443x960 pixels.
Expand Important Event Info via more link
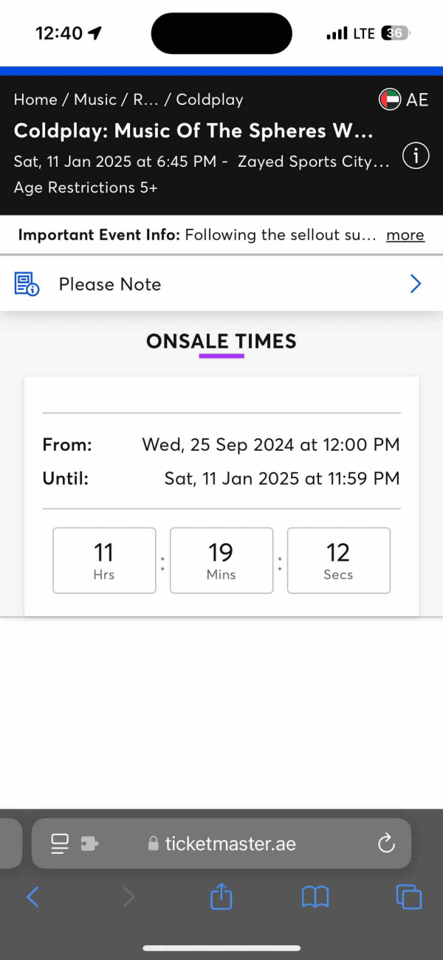pos(405,235)
